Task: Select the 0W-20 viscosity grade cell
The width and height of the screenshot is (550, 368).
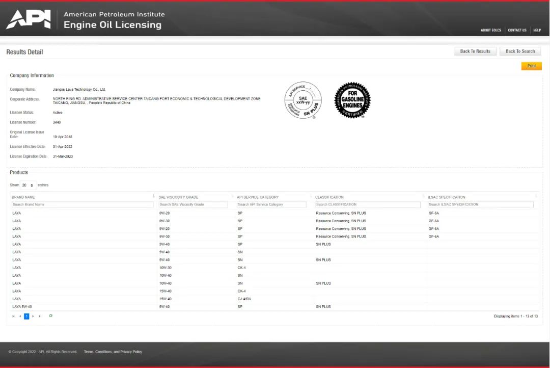Action: pos(164,213)
